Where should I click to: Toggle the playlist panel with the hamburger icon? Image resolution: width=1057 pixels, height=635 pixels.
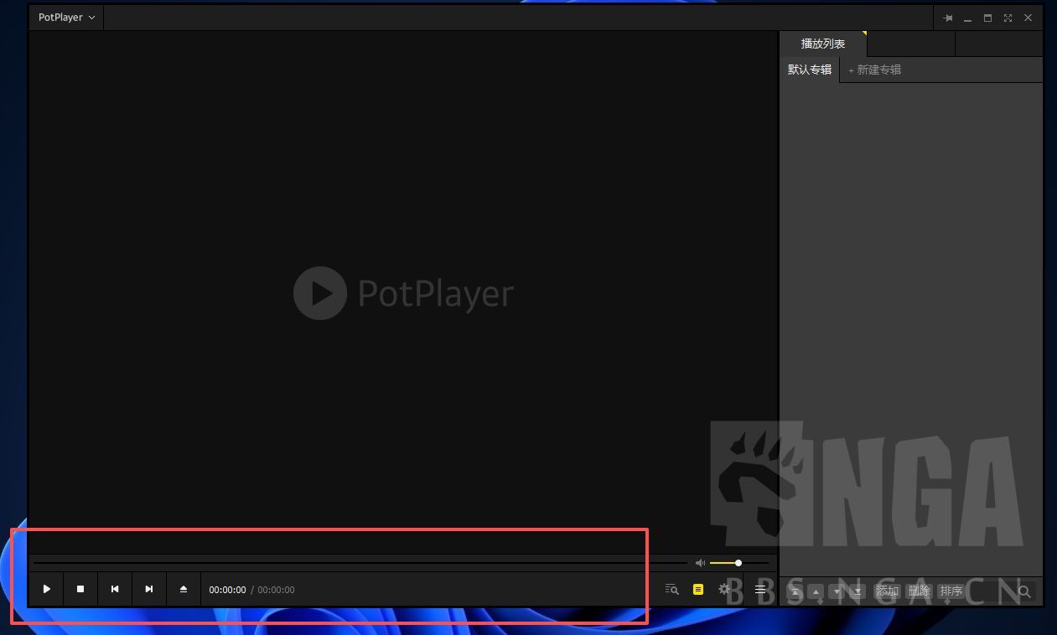(x=759, y=589)
